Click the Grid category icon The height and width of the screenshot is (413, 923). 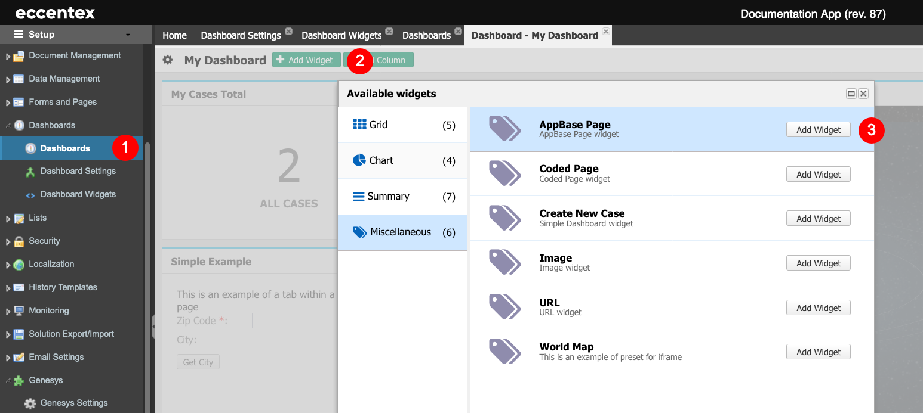[x=359, y=125]
